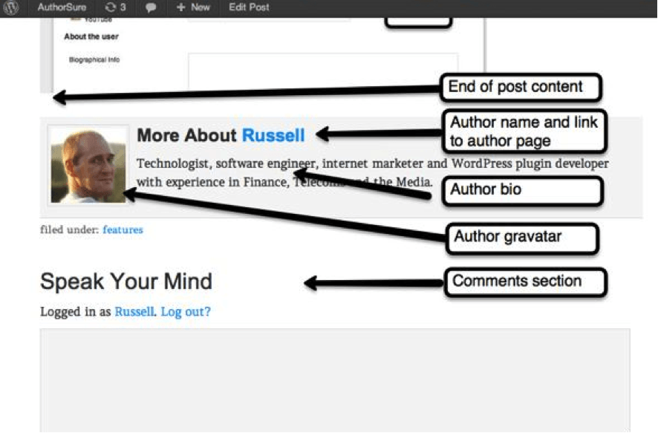Follow the features category link

123,230
